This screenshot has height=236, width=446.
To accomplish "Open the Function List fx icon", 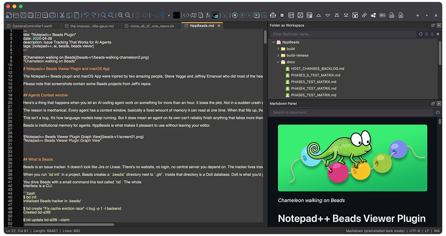I will point(208,15).
